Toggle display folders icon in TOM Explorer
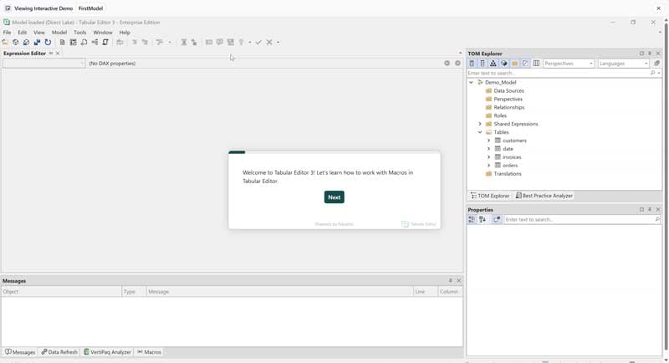This screenshot has width=669, height=363. pos(514,64)
